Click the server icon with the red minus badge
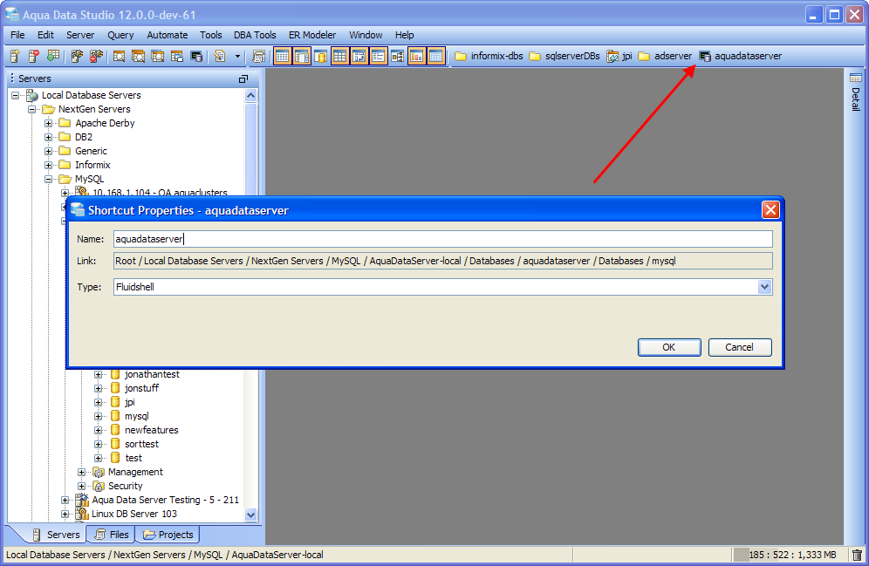Image resolution: width=869 pixels, height=566 pixels. pyautogui.click(x=34, y=56)
